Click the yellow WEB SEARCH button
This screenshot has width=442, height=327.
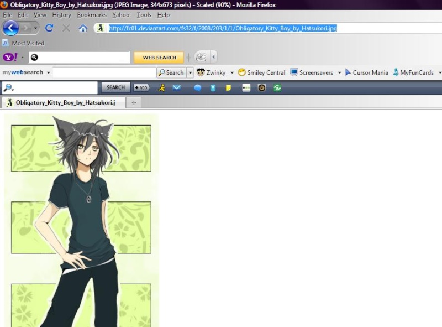click(x=159, y=58)
